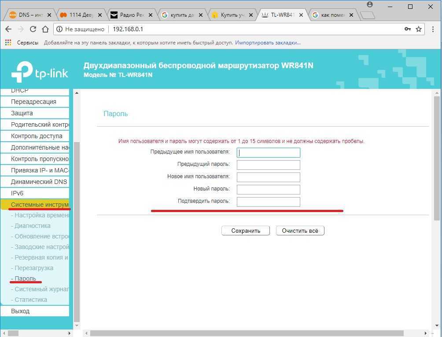This screenshot has width=442, height=337.
Task: Open the Системный журнал submenu
Action: (40, 289)
